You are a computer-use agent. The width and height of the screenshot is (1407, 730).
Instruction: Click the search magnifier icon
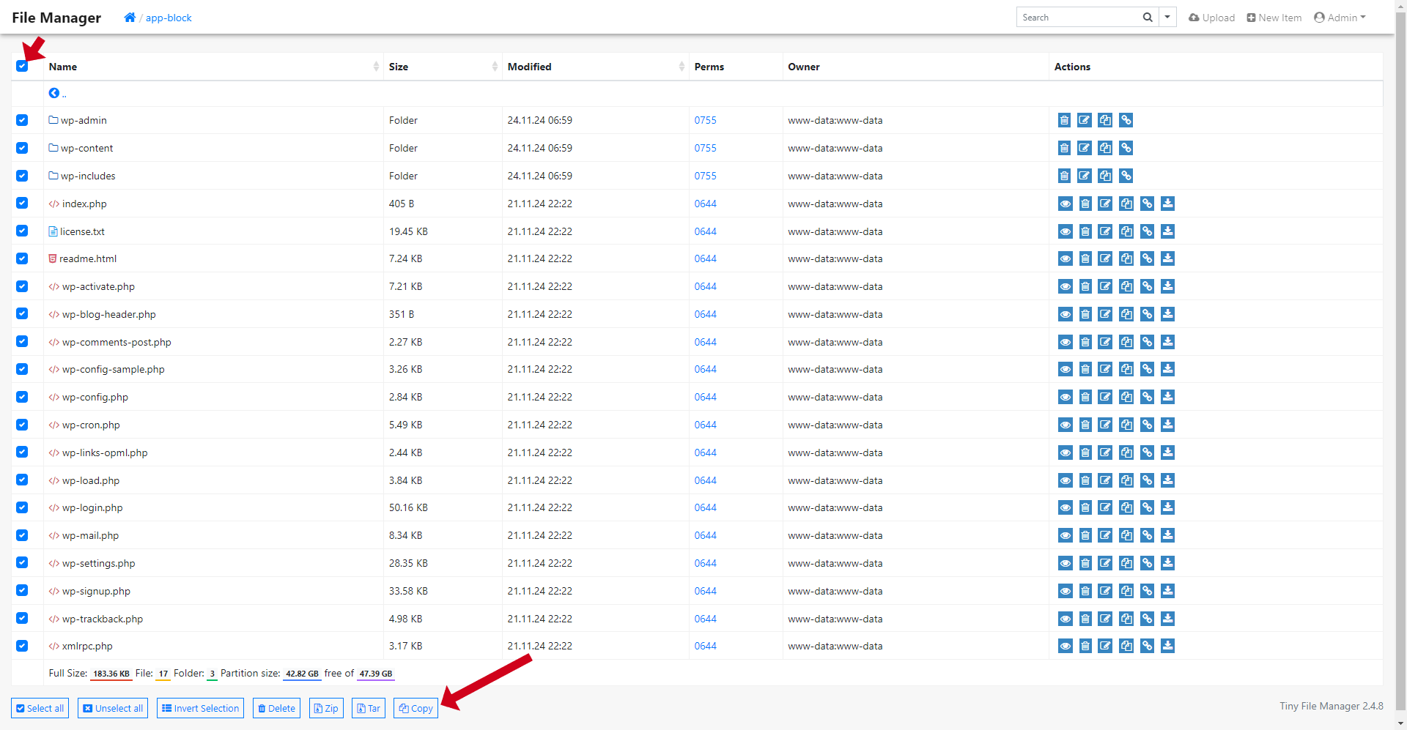(1148, 18)
